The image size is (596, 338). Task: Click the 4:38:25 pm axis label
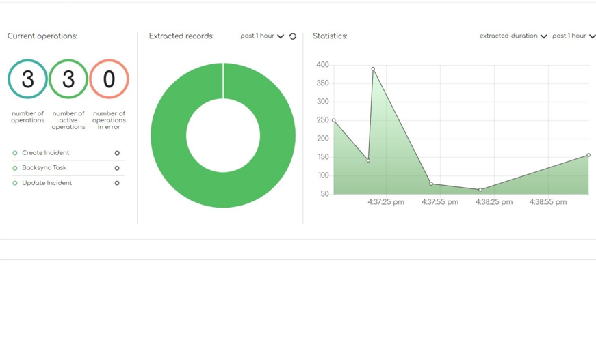pyautogui.click(x=494, y=202)
